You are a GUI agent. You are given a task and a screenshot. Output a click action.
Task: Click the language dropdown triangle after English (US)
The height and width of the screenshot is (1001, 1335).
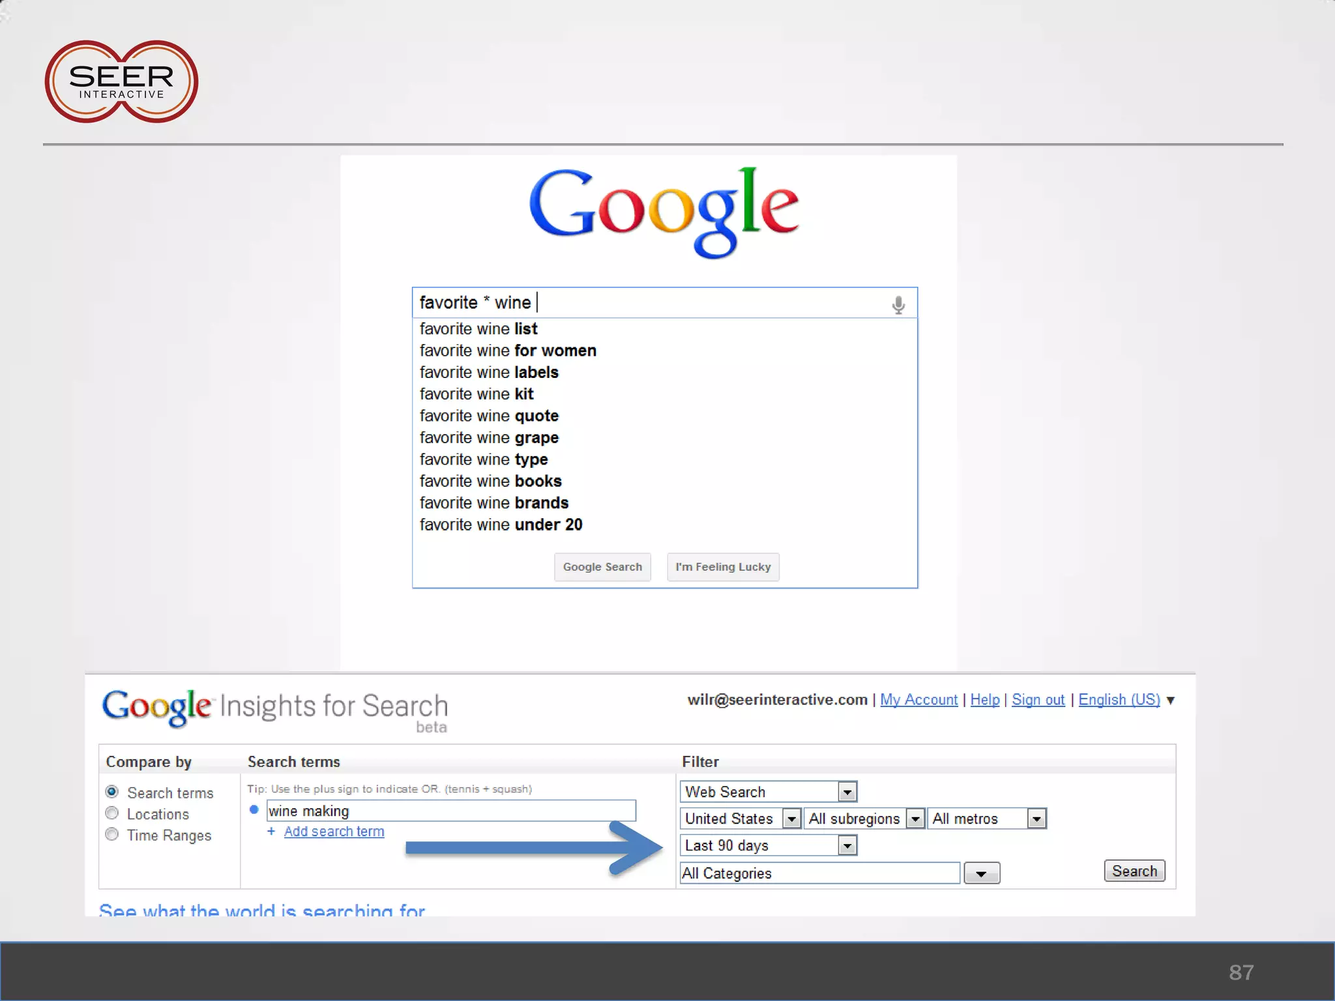(x=1171, y=701)
